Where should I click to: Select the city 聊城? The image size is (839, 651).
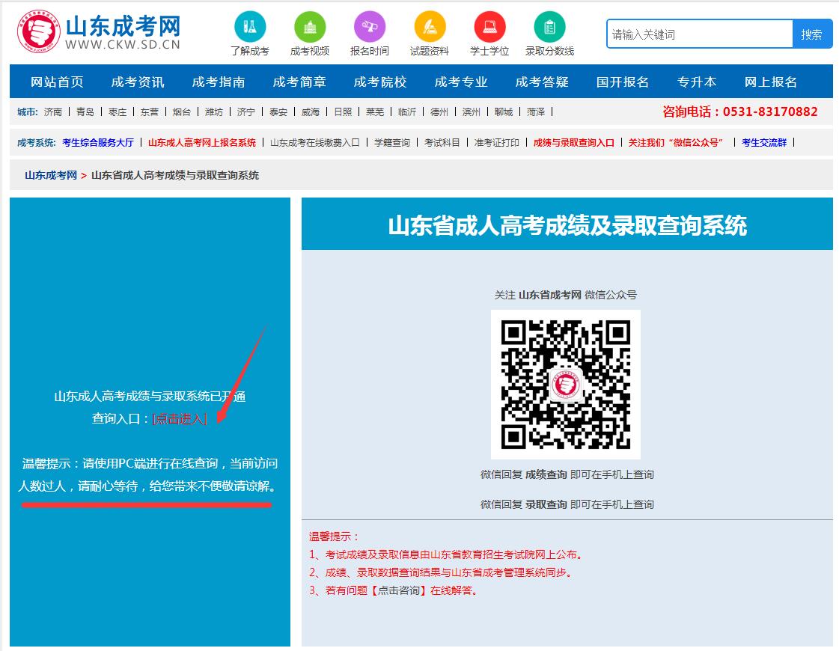[504, 111]
